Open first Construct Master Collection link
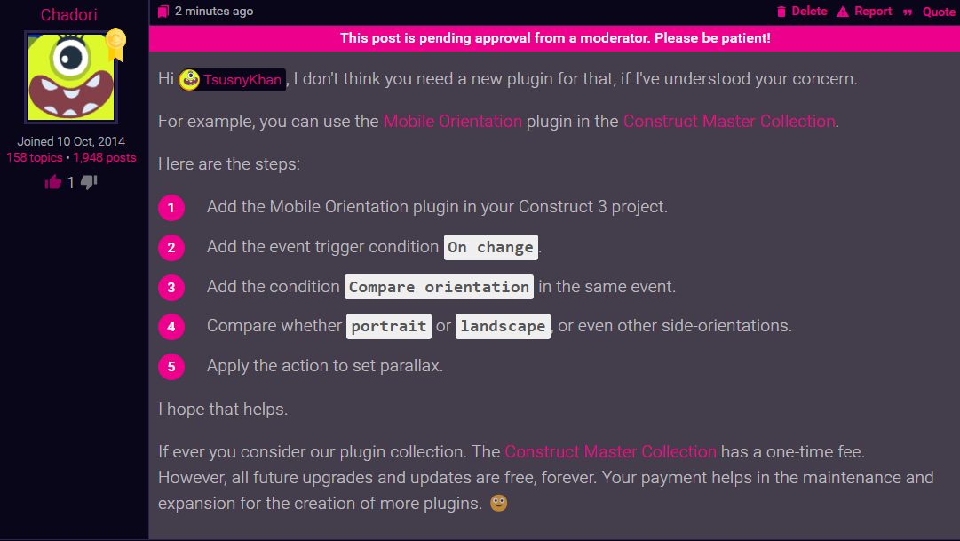The image size is (960, 541). [729, 122]
